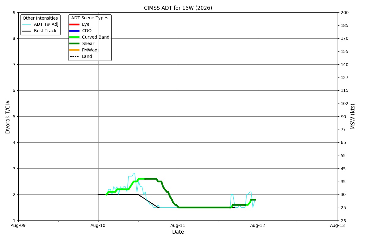367x245 pixels.
Task: Select the 'Other Intensities' legend title
Action: point(40,18)
